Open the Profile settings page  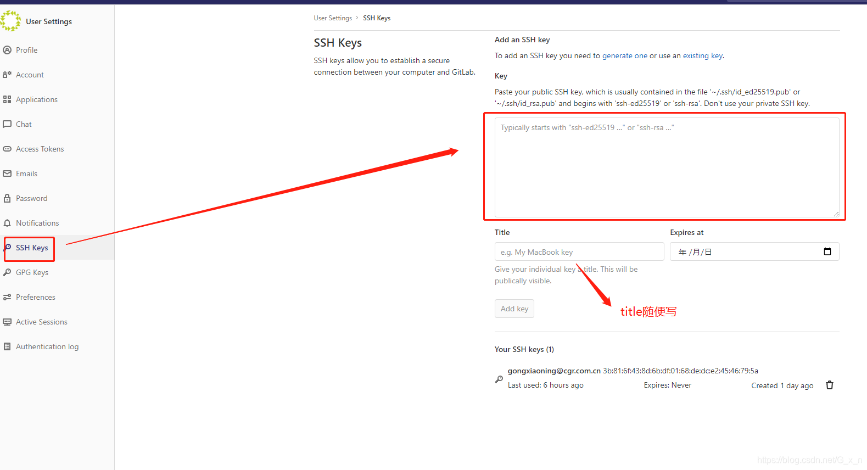tap(27, 50)
